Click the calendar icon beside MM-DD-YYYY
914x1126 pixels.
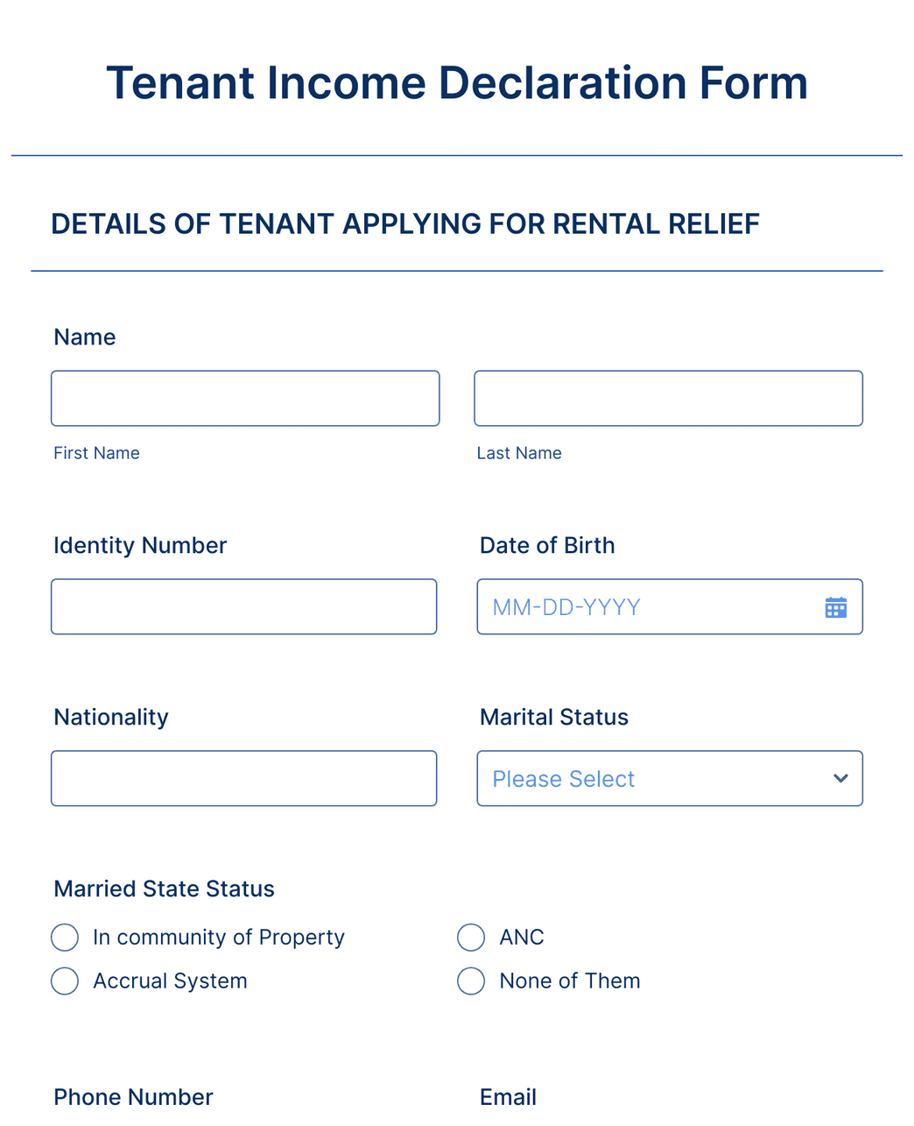pos(835,606)
